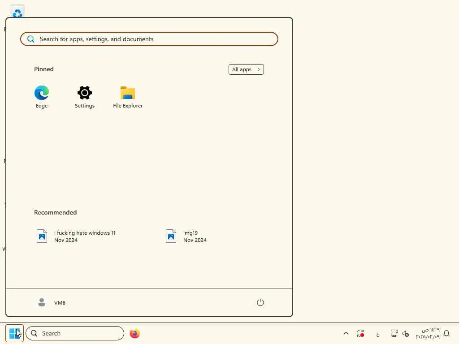Focus the Start menu search field
Screen dimensions: 459x344
click(149, 39)
